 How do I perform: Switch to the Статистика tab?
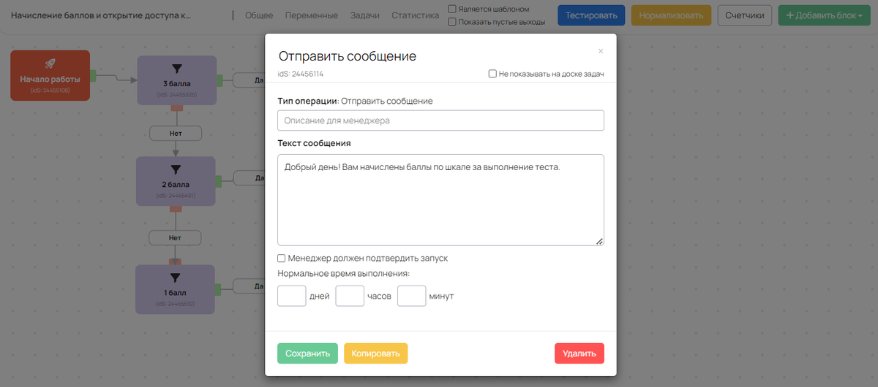415,15
